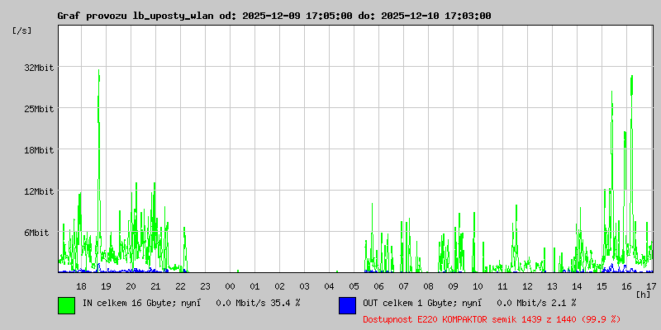Click hour label 16 on the x-axis
The image size is (661, 330).
click(x=626, y=286)
